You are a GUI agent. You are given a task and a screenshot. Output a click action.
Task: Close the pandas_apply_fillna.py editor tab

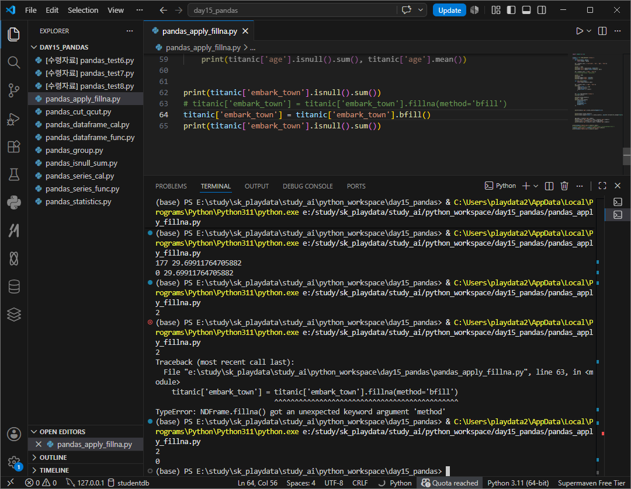tap(245, 31)
